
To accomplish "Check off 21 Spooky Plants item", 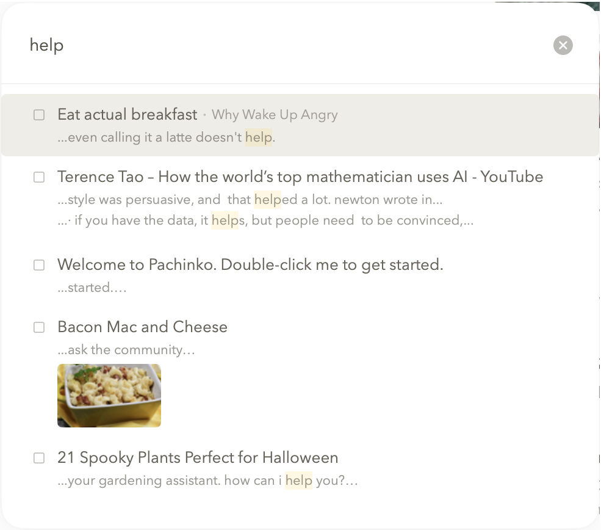I will [39, 458].
